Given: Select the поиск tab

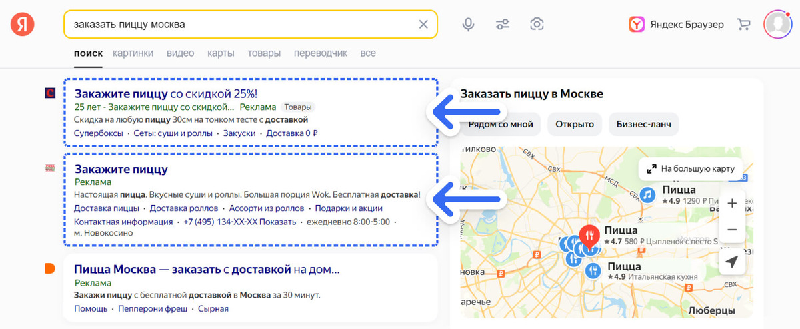Looking at the screenshot, I should point(88,53).
